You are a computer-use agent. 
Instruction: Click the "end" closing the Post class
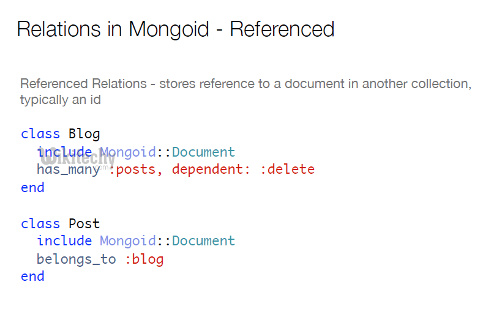(32, 277)
